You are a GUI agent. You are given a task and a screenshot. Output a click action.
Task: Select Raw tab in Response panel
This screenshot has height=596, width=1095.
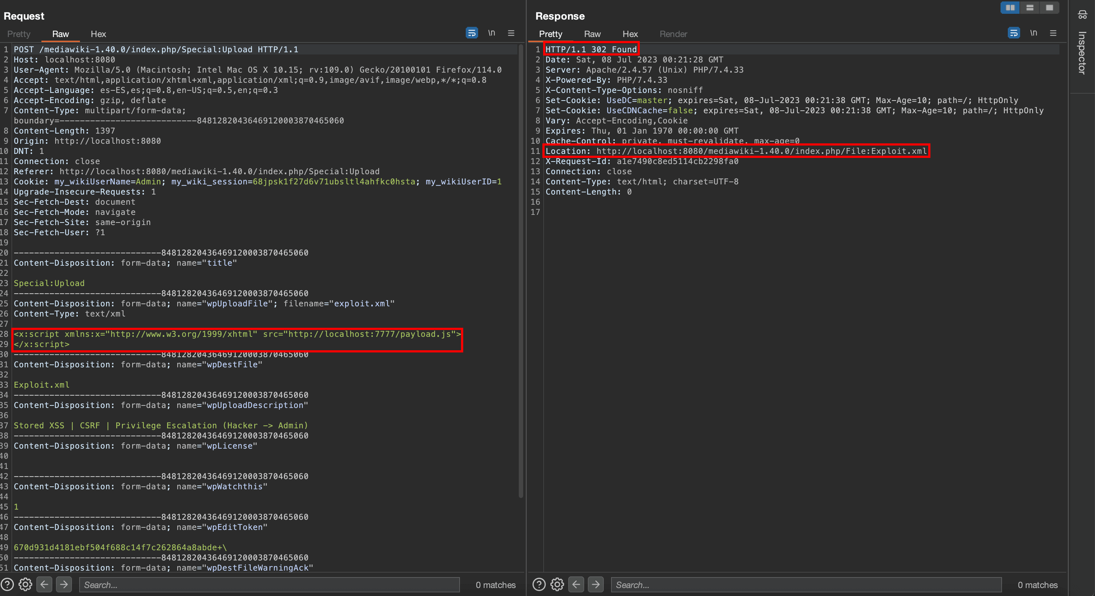click(x=592, y=34)
